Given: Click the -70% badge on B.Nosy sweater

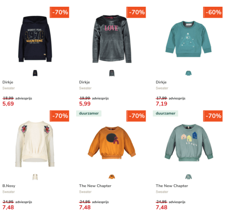Looking at the screenshot, I should click(x=59, y=116).
